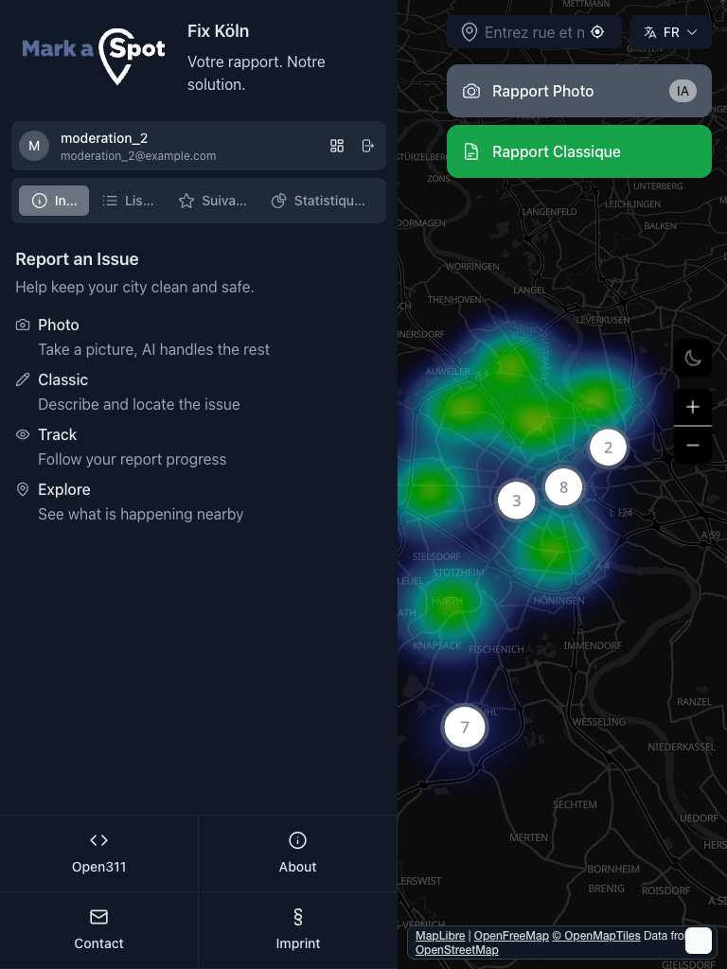Image resolution: width=727 pixels, height=969 pixels.
Task: Focus the street address search field
Action: [x=534, y=32]
